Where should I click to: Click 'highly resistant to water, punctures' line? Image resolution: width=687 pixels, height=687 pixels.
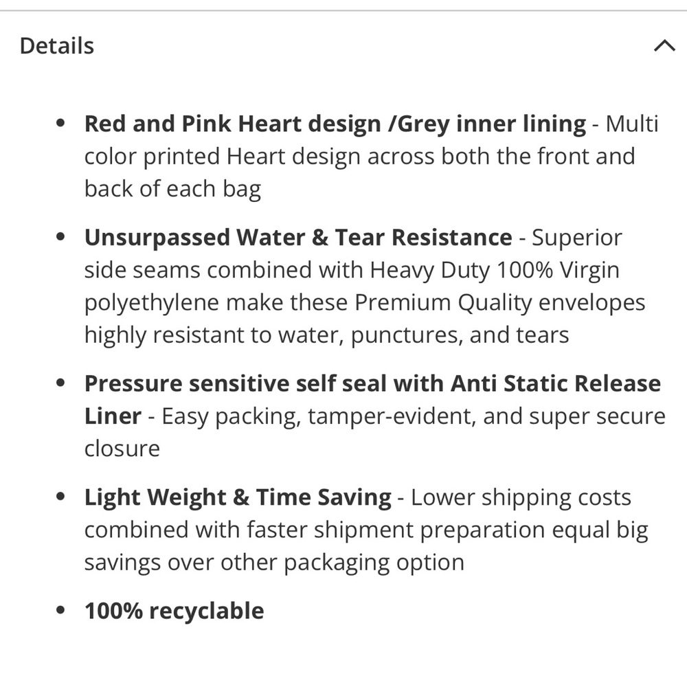click(326, 336)
